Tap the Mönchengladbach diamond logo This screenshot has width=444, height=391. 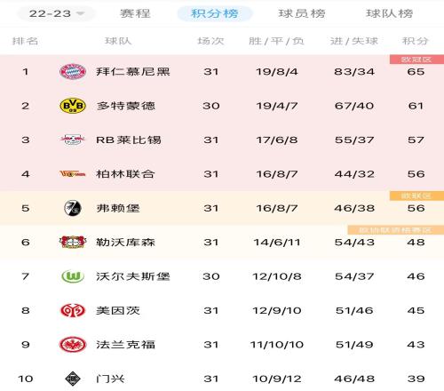(73, 379)
